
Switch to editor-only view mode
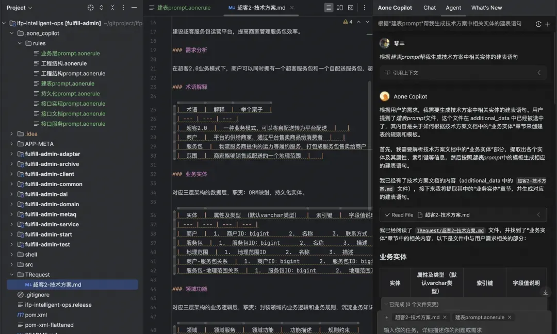click(329, 7)
